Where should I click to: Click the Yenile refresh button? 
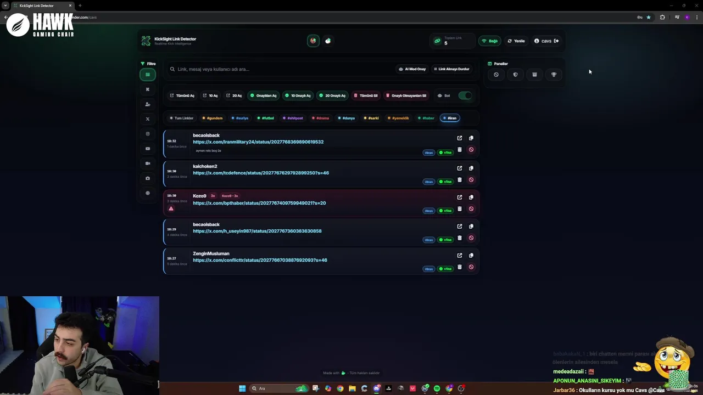[516, 41]
